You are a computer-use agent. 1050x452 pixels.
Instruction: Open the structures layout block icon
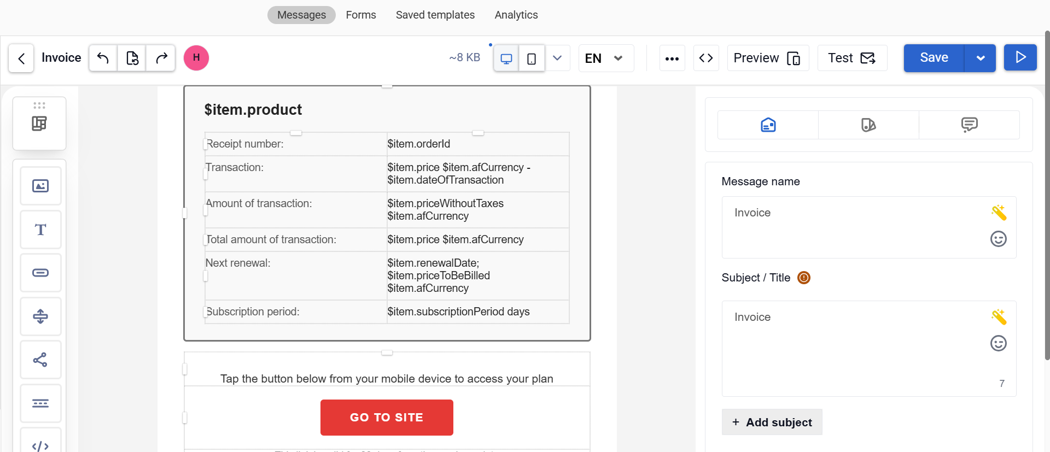[39, 124]
